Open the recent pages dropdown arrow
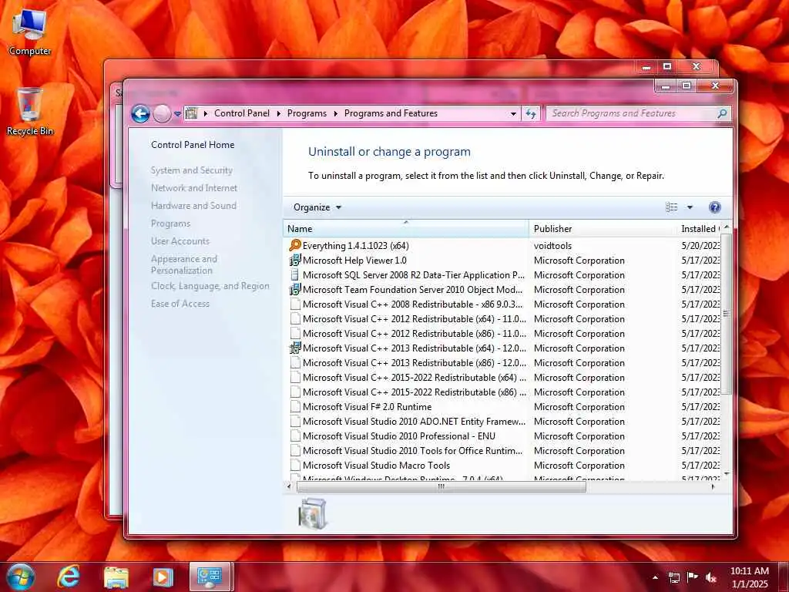The width and height of the screenshot is (789, 592). [x=177, y=114]
